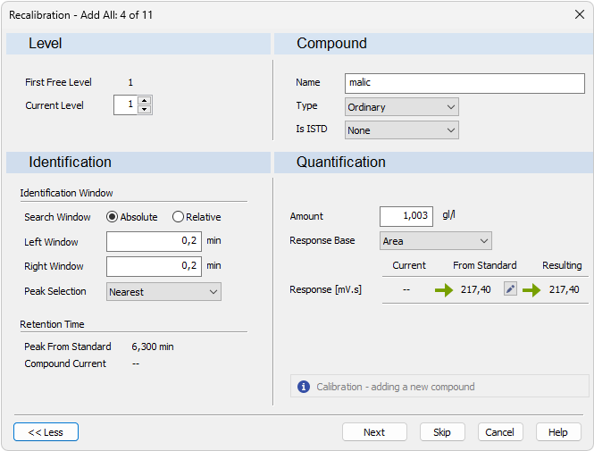Open the Response Base Area dropdown
Screen dimensions: 594x451
pos(436,241)
